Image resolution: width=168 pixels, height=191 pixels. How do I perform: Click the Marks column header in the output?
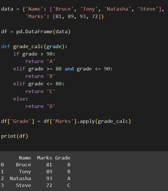45,158
